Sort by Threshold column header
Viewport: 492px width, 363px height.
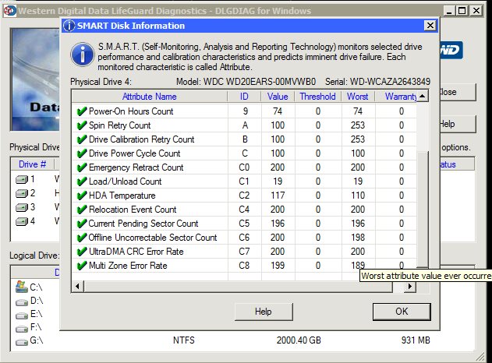(x=317, y=97)
